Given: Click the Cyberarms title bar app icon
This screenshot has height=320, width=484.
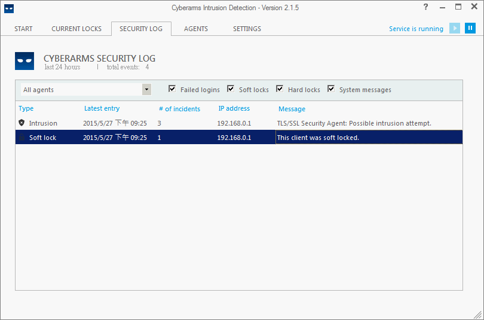Looking at the screenshot, I should 9,8.
